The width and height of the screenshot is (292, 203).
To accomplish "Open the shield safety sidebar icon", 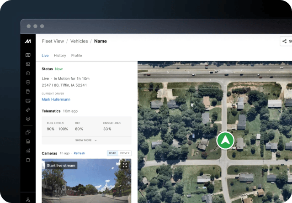I will pyautogui.click(x=28, y=83).
